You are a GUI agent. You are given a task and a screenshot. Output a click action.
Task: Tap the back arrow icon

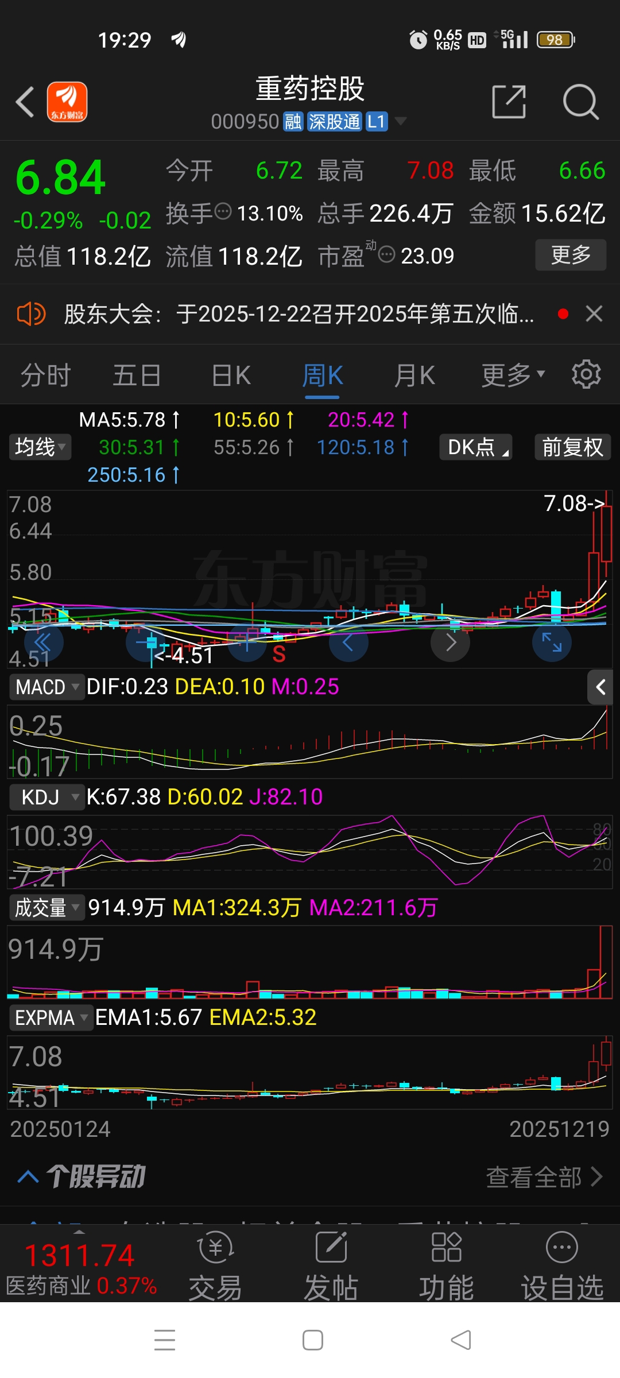(x=25, y=102)
